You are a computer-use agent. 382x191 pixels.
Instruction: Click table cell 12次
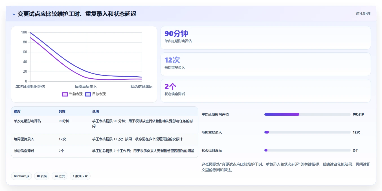62,139
